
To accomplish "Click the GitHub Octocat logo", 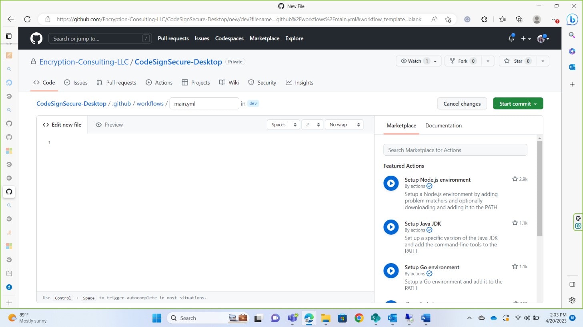I will (x=36, y=38).
